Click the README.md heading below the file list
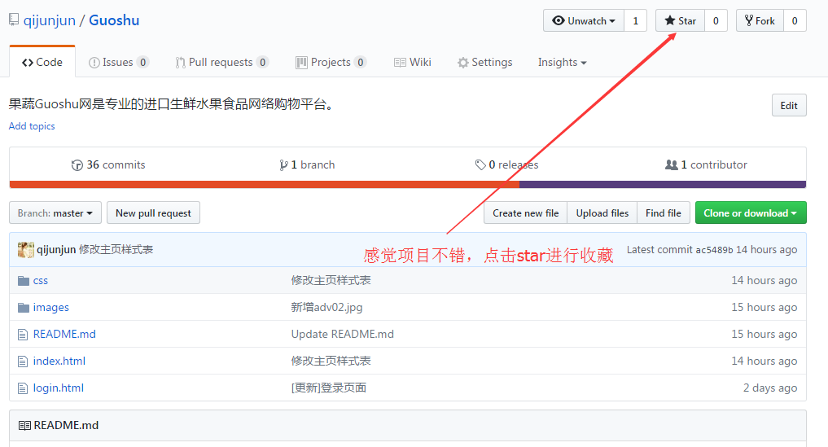Viewport: 828px width, 447px height. pyautogui.click(x=66, y=425)
